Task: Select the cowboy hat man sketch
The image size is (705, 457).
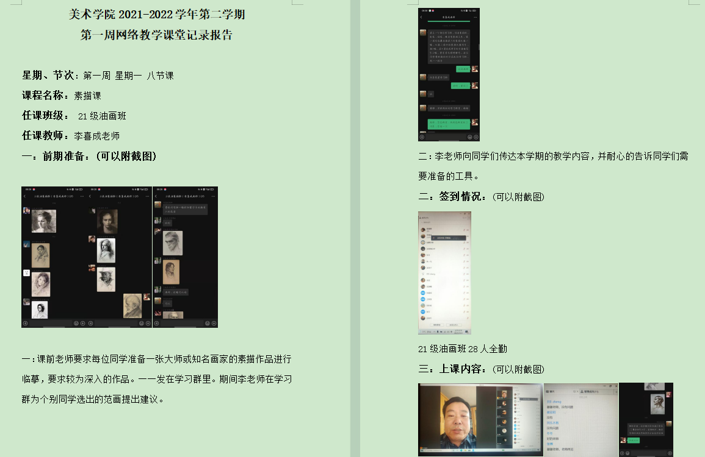Action: click(x=106, y=279)
